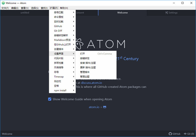Expand the 括号匹配 submenu

(x=62, y=12)
